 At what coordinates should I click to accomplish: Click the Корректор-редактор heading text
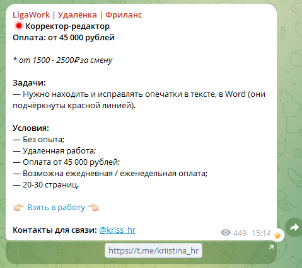pyautogui.click(x=67, y=26)
